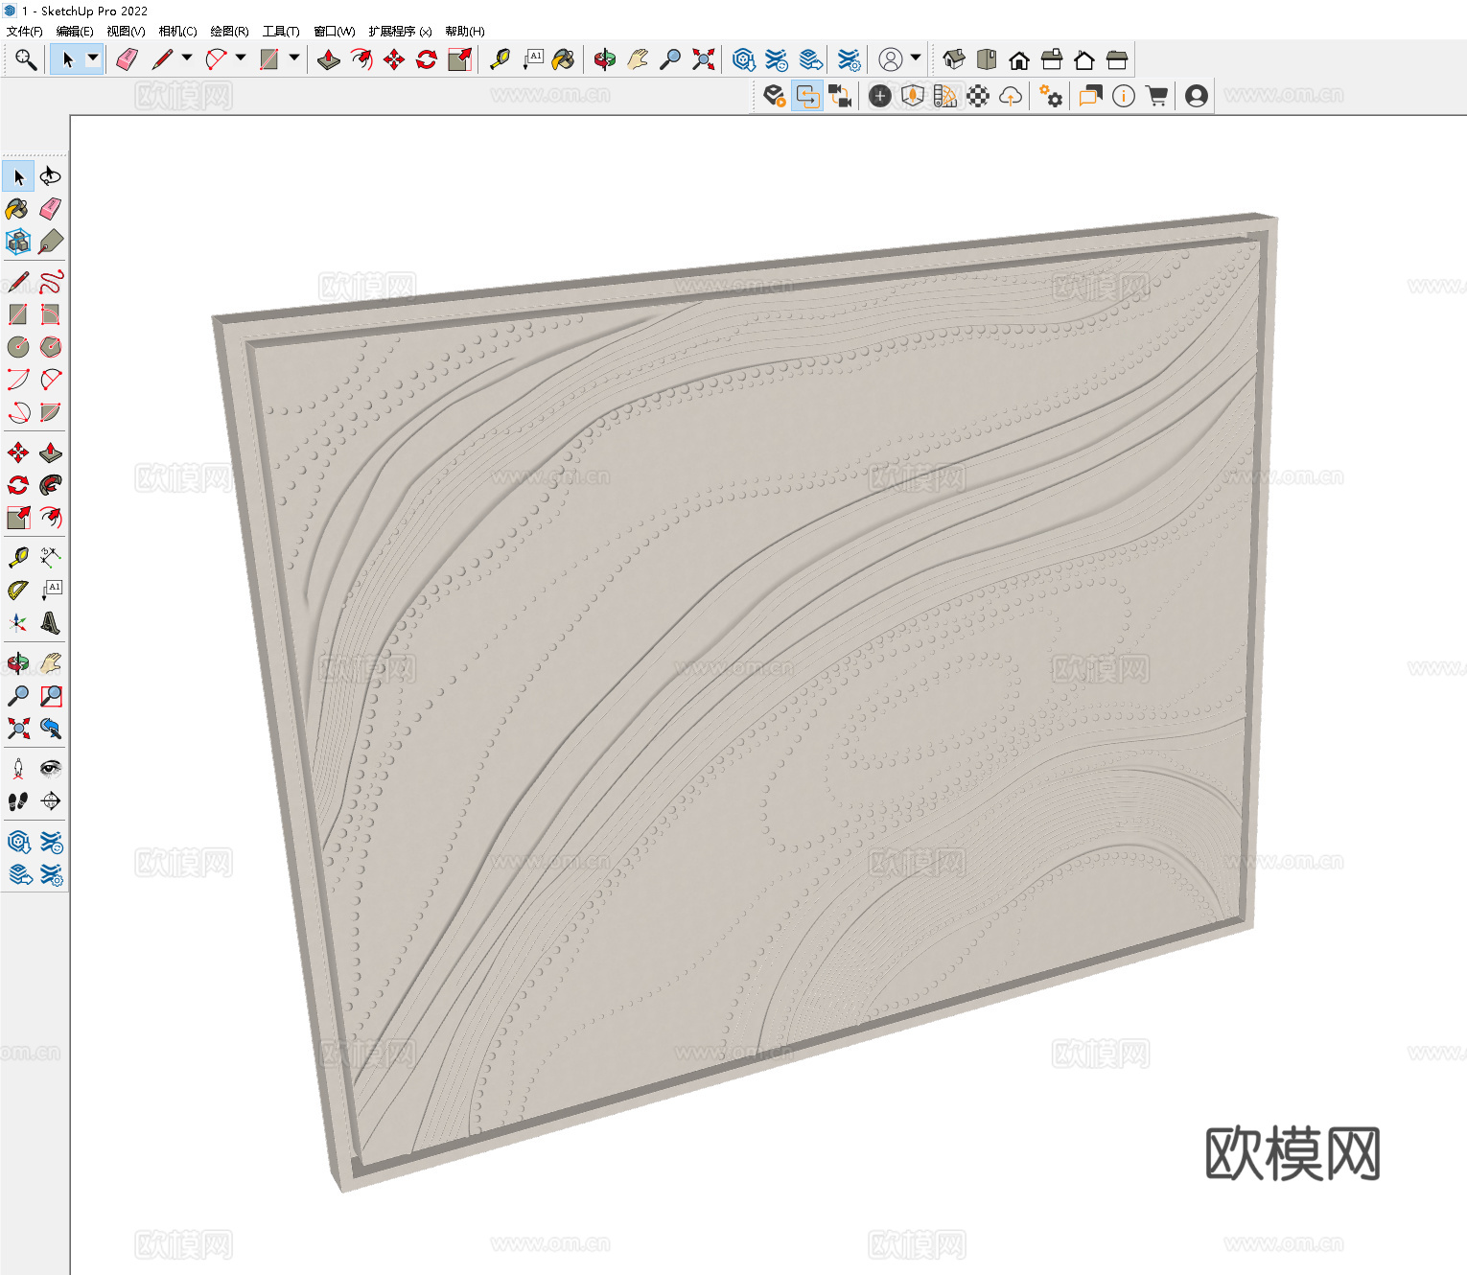Viewport: 1467px width, 1275px height.
Task: Open the Enscape Asset Library
Action: (x=913, y=96)
